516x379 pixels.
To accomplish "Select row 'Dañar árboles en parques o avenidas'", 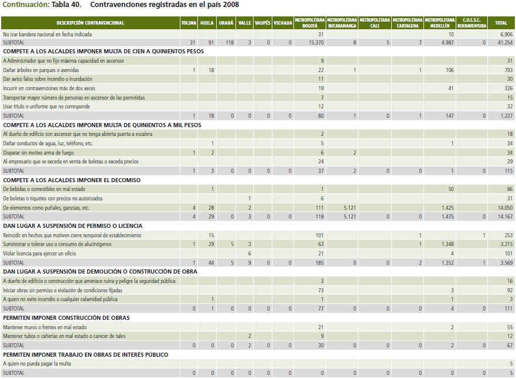I will point(42,70).
